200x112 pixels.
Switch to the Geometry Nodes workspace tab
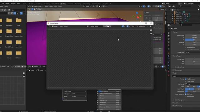point(97,4)
